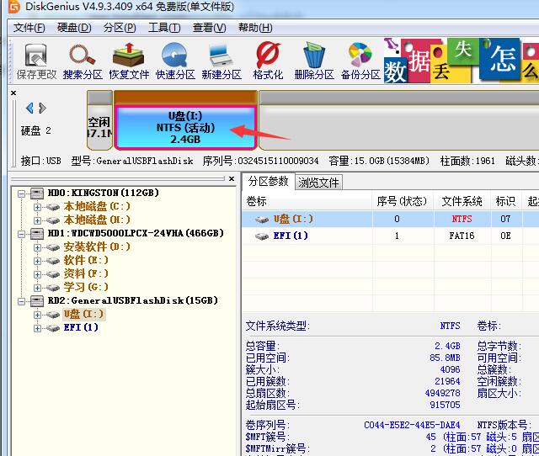Click the 卷标 column header

click(x=307, y=201)
